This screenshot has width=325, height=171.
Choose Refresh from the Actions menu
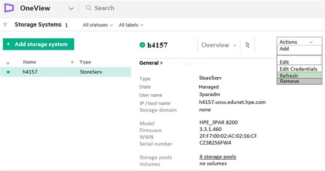pyautogui.click(x=299, y=75)
